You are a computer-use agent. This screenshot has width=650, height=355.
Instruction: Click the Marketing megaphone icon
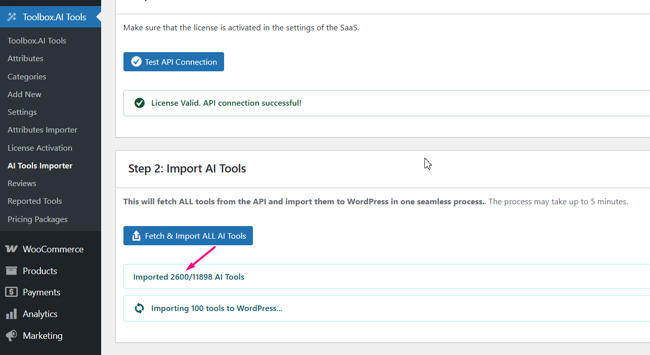(11, 336)
